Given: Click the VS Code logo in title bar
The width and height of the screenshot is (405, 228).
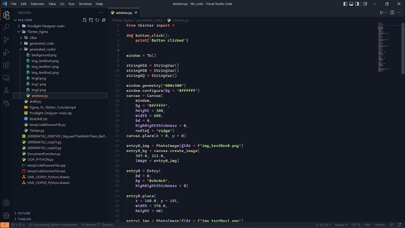Looking at the screenshot, I should pos(4,4).
